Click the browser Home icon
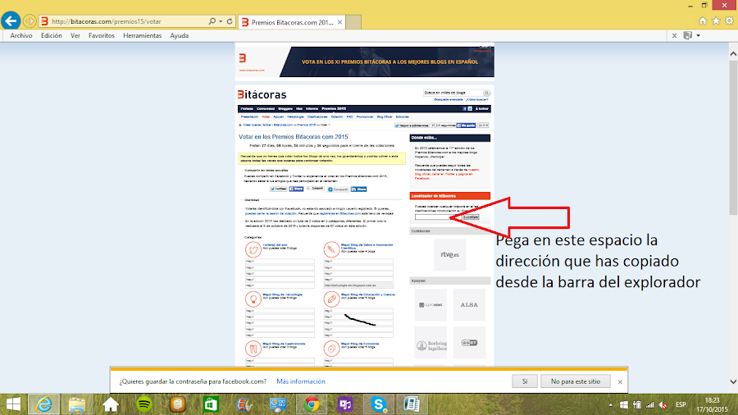The image size is (738, 415). click(x=703, y=21)
